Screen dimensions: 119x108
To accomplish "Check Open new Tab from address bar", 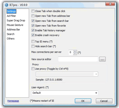I will (33, 16).
